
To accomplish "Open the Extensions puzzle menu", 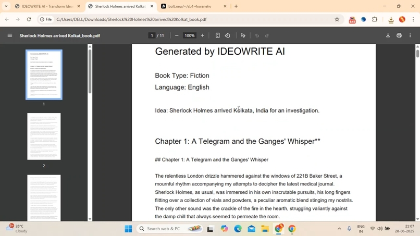I will [375, 19].
